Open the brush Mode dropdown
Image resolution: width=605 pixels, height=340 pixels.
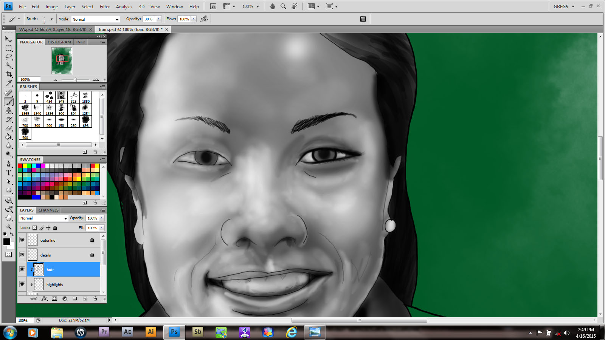coord(95,19)
